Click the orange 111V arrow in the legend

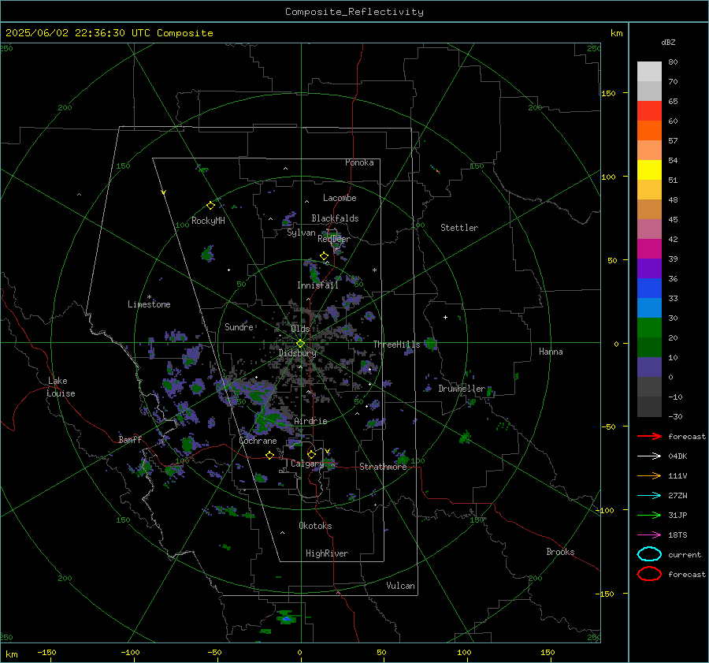coord(649,475)
